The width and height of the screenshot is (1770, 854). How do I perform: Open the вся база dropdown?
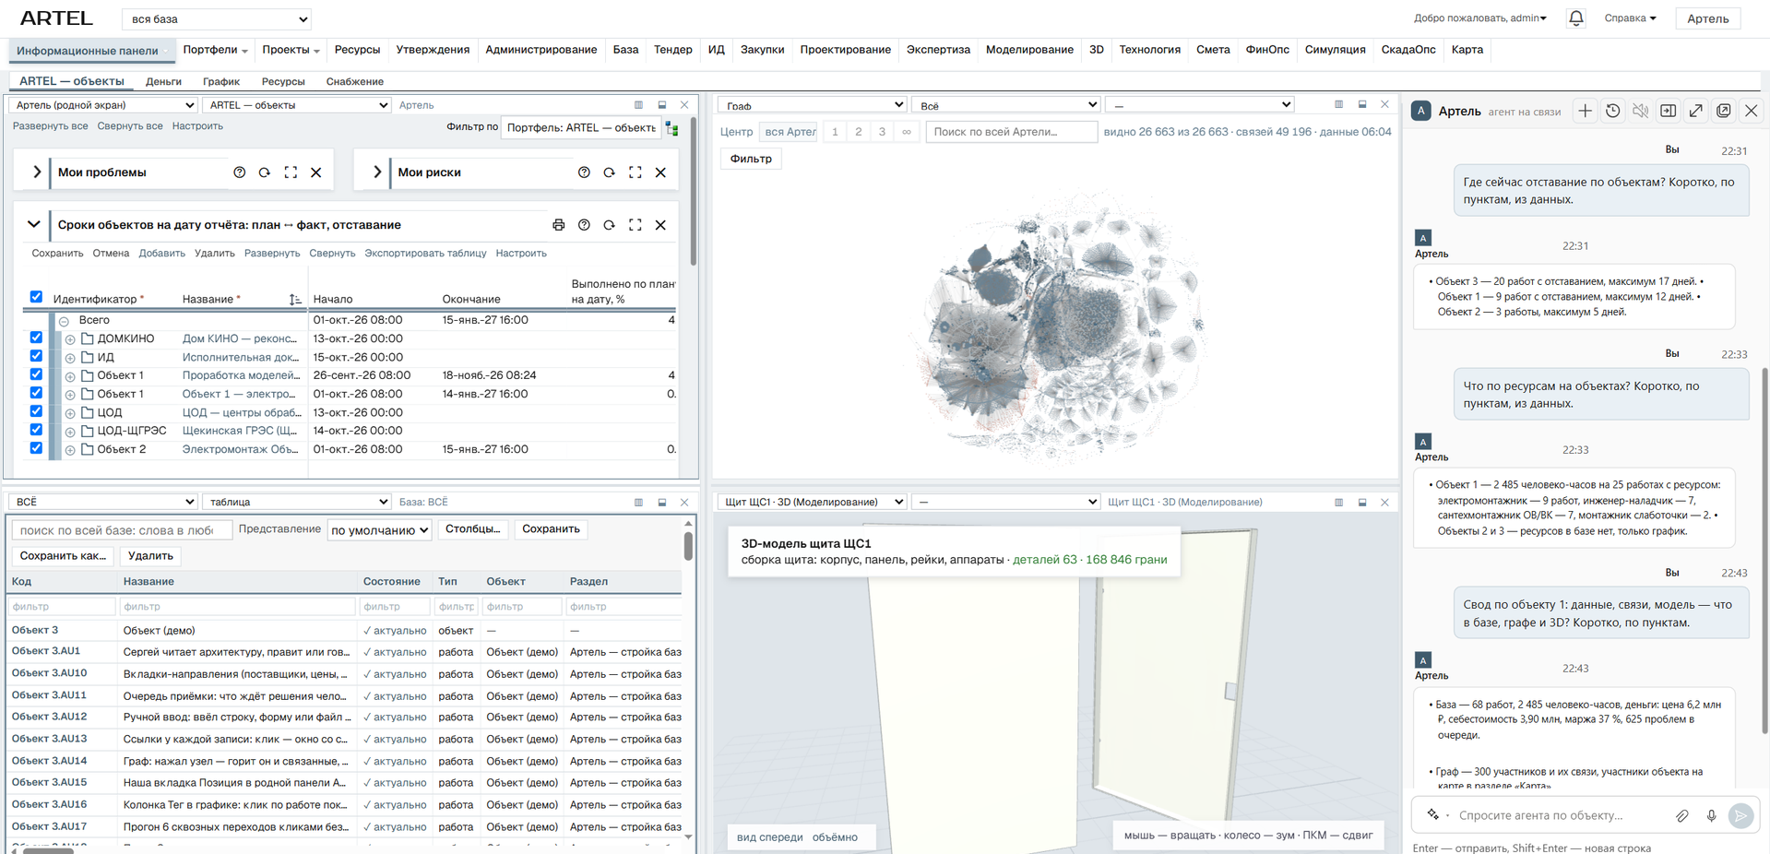pyautogui.click(x=217, y=18)
